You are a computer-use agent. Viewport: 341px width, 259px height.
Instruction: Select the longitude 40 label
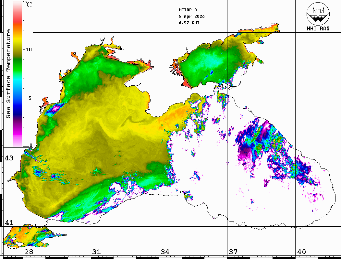pyautogui.click(x=301, y=252)
